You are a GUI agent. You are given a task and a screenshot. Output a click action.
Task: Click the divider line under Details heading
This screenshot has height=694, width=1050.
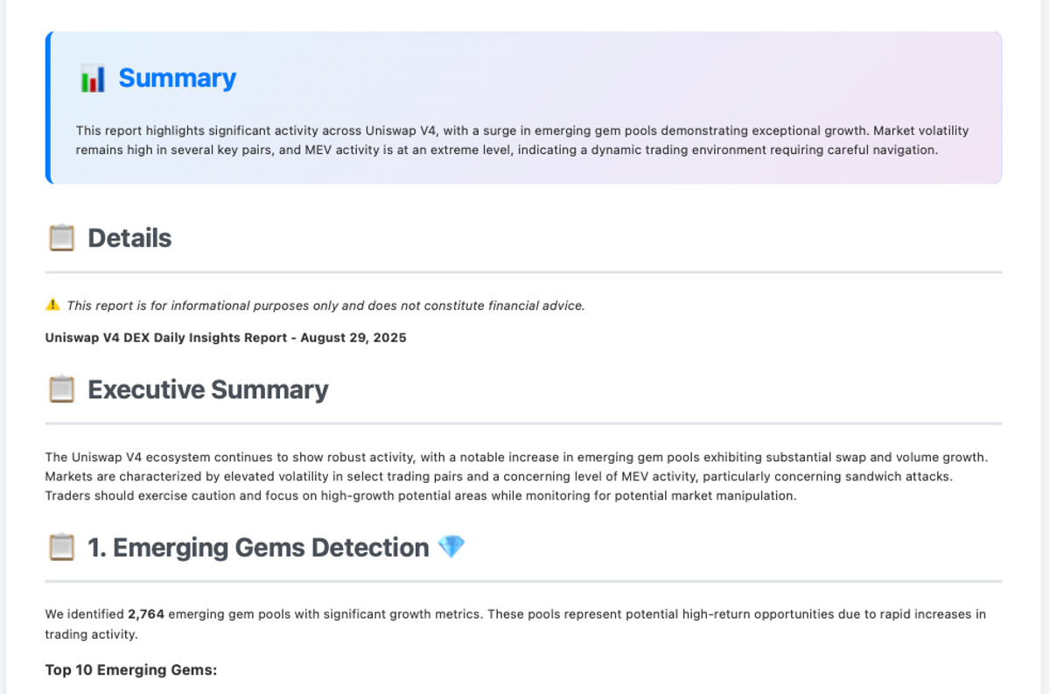(523, 272)
